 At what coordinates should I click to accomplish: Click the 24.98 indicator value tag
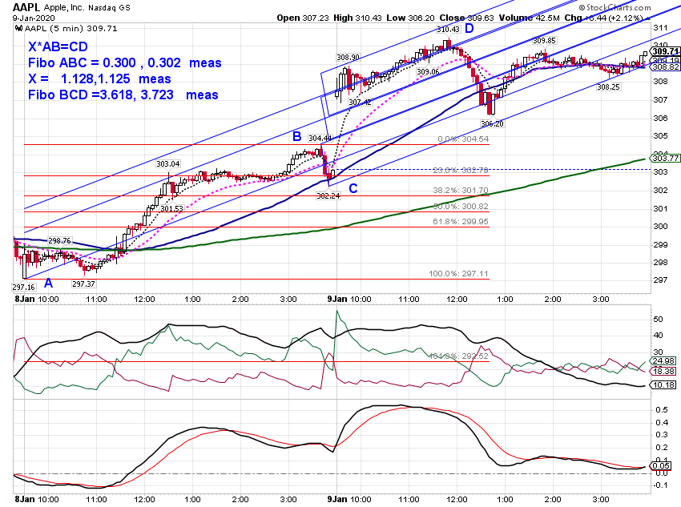point(663,360)
